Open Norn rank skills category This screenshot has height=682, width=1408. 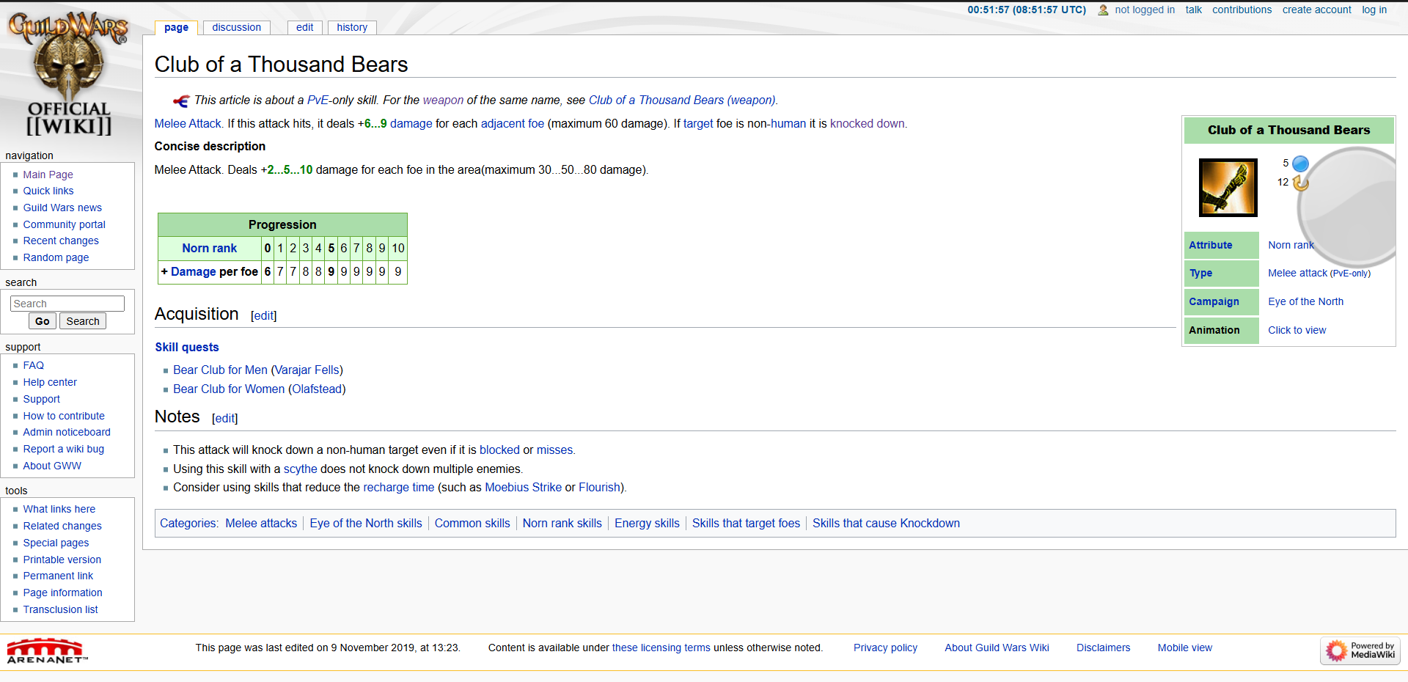562,523
